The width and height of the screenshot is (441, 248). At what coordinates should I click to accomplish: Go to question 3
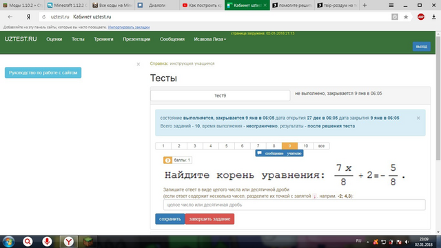[194, 146]
